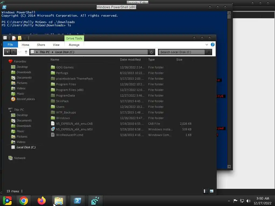Select the W7P_Backups folder

coord(66,112)
